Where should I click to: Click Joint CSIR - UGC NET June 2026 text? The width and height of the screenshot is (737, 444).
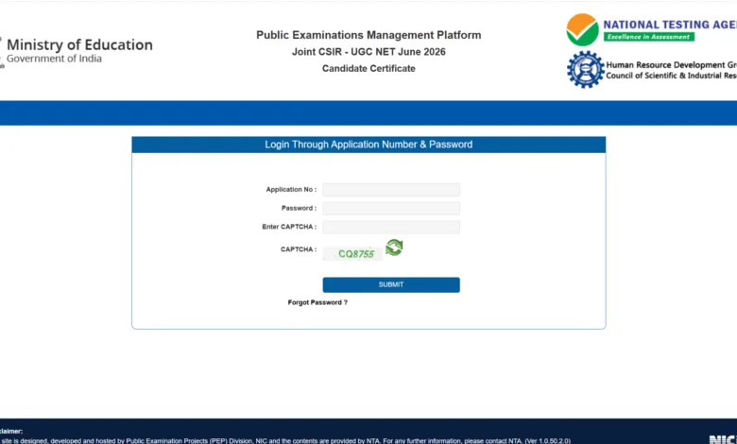(368, 52)
